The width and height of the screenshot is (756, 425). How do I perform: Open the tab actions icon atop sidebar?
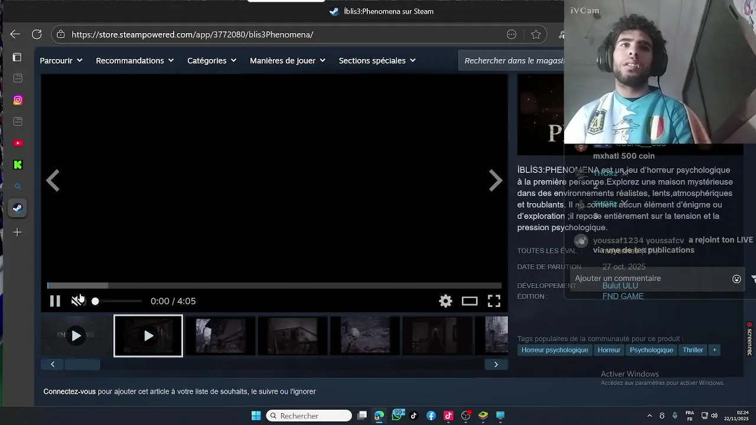point(17,57)
